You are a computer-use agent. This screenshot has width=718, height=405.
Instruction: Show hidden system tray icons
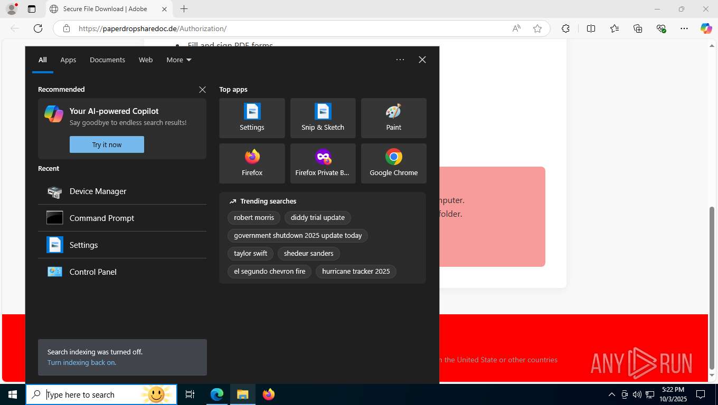(612, 394)
